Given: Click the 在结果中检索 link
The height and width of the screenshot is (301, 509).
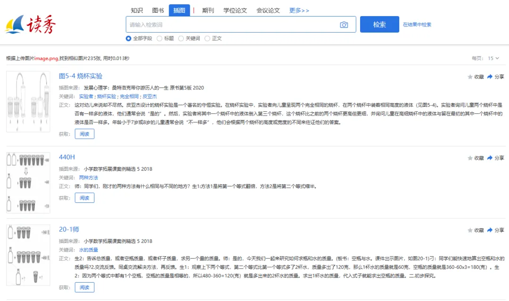Looking at the screenshot, I should 417,25.
